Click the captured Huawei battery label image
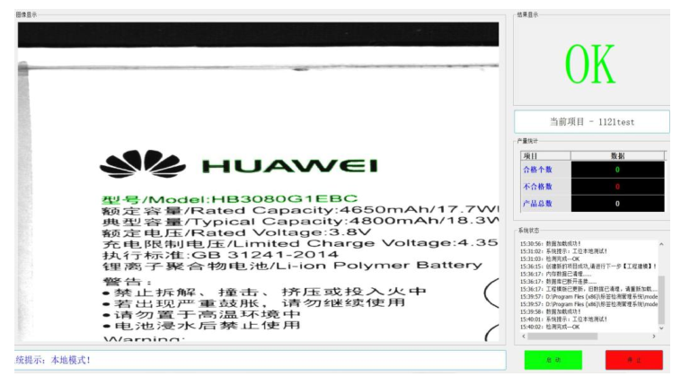This screenshot has width=681, height=385. click(258, 182)
